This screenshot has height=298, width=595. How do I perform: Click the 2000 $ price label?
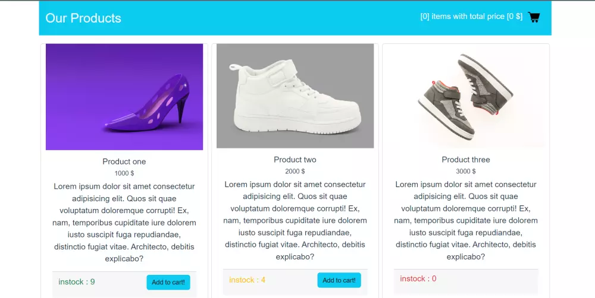[x=295, y=172]
